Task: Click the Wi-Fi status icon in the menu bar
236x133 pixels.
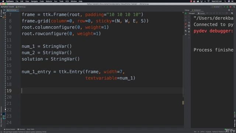Action: (x=208, y=1)
